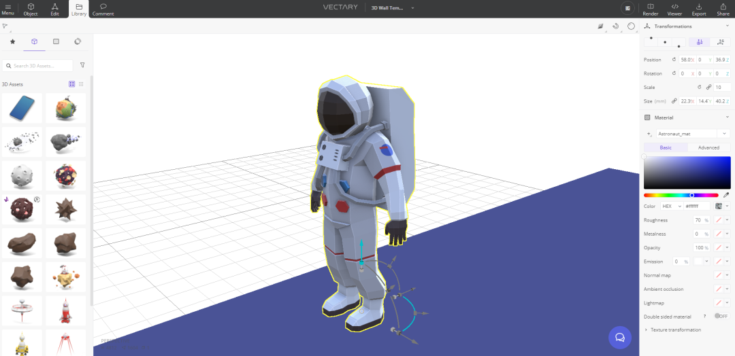735x356 pixels.
Task: Click the Export download icon
Action: [x=699, y=6]
